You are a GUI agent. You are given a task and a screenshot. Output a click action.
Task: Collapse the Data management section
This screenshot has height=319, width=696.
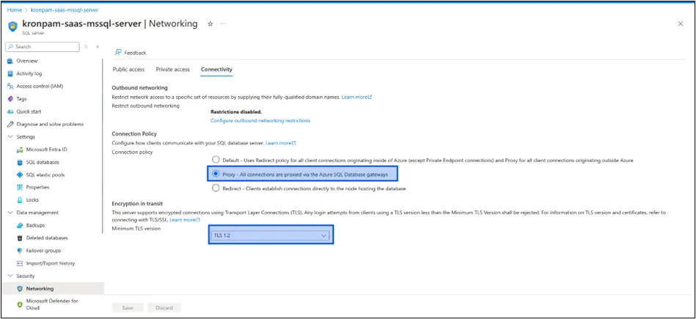(x=10, y=213)
